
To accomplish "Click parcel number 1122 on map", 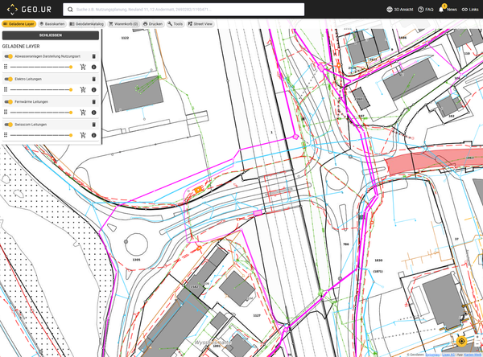I will (x=125, y=38).
